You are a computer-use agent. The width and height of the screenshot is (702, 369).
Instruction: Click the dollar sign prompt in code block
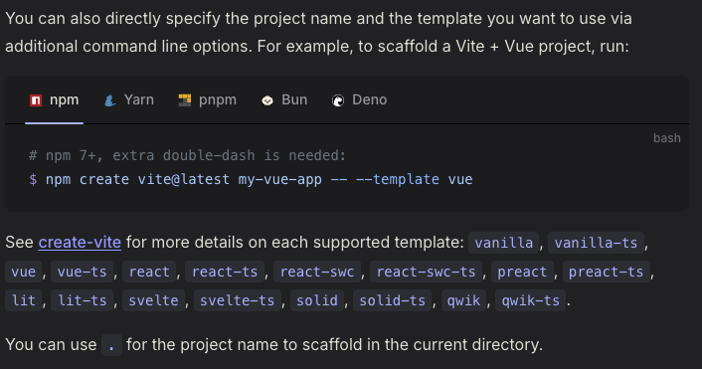tap(33, 180)
